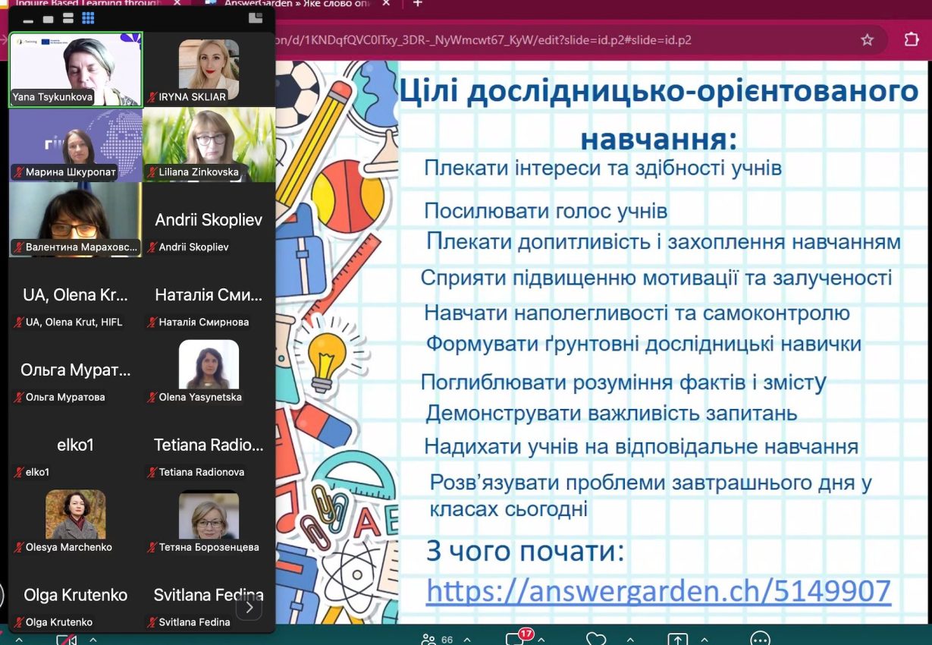Toggle the camera video on or off

[x=67, y=640]
